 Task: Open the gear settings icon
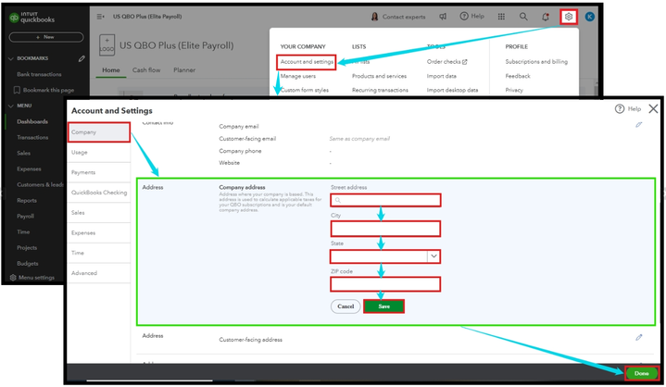[569, 17]
